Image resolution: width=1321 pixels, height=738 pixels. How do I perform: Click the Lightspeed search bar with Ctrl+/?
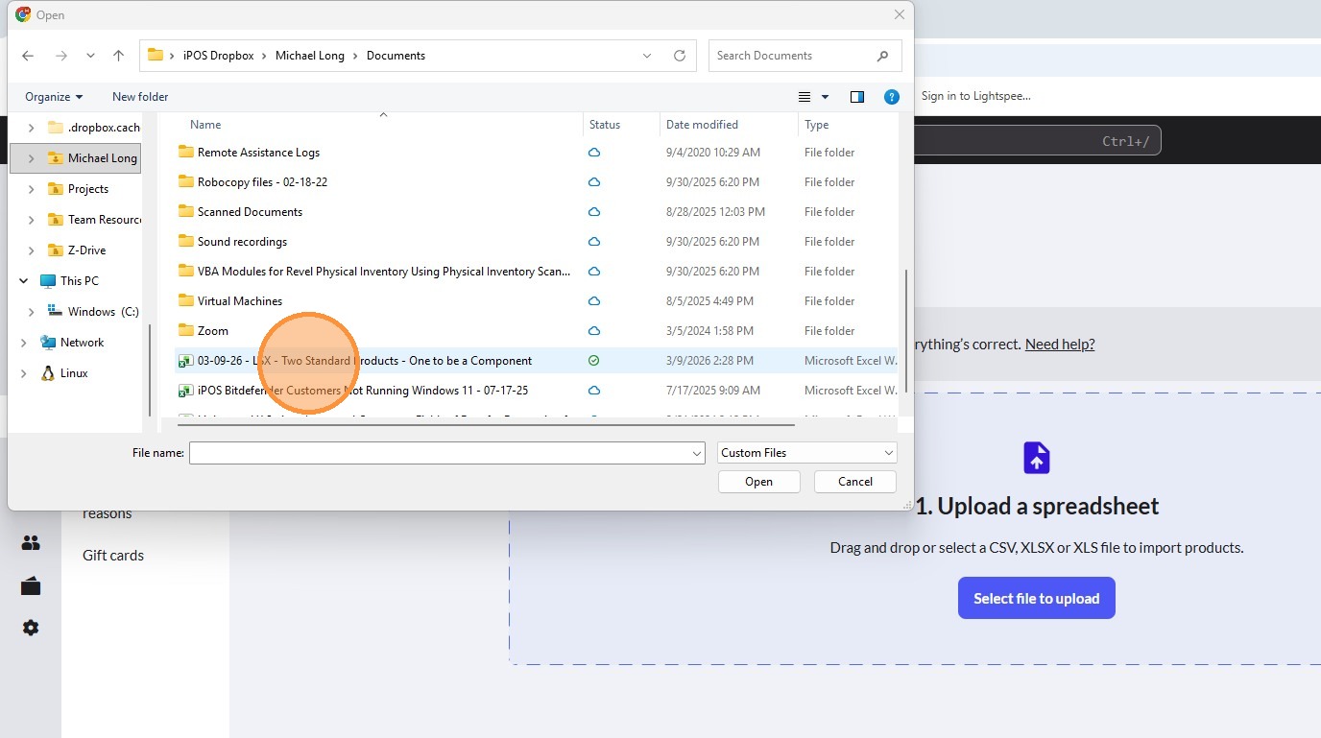(1038, 141)
